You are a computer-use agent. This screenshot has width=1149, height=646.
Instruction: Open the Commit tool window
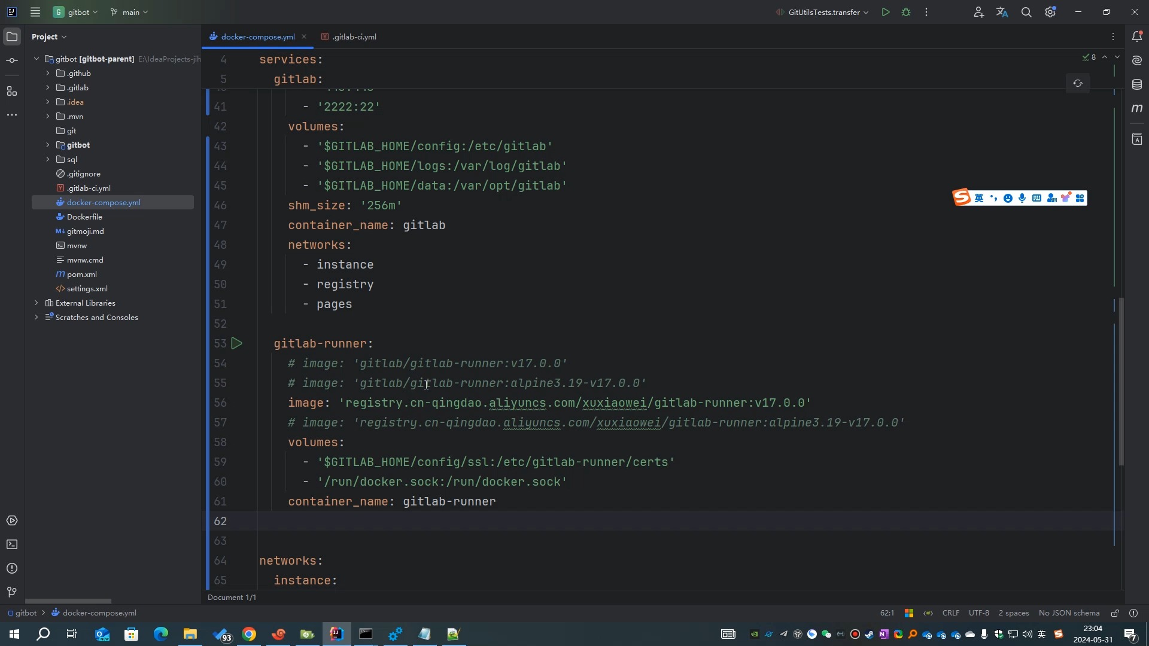click(x=12, y=61)
